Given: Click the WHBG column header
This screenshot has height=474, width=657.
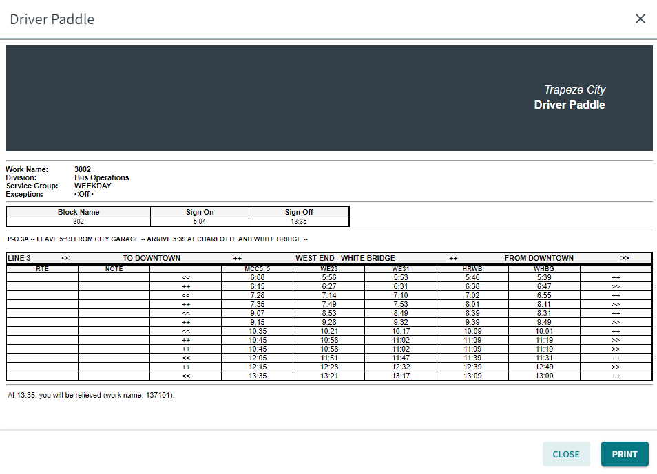Looking at the screenshot, I should [x=544, y=268].
